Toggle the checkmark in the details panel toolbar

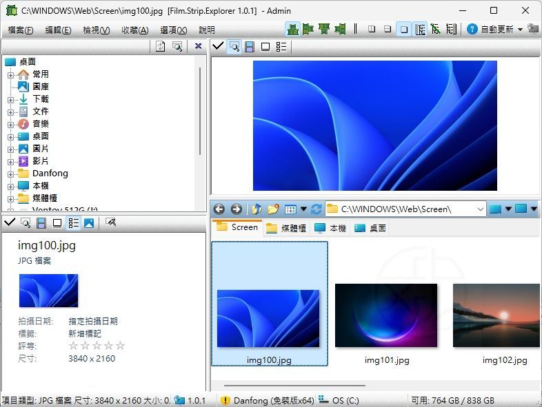(x=10, y=223)
